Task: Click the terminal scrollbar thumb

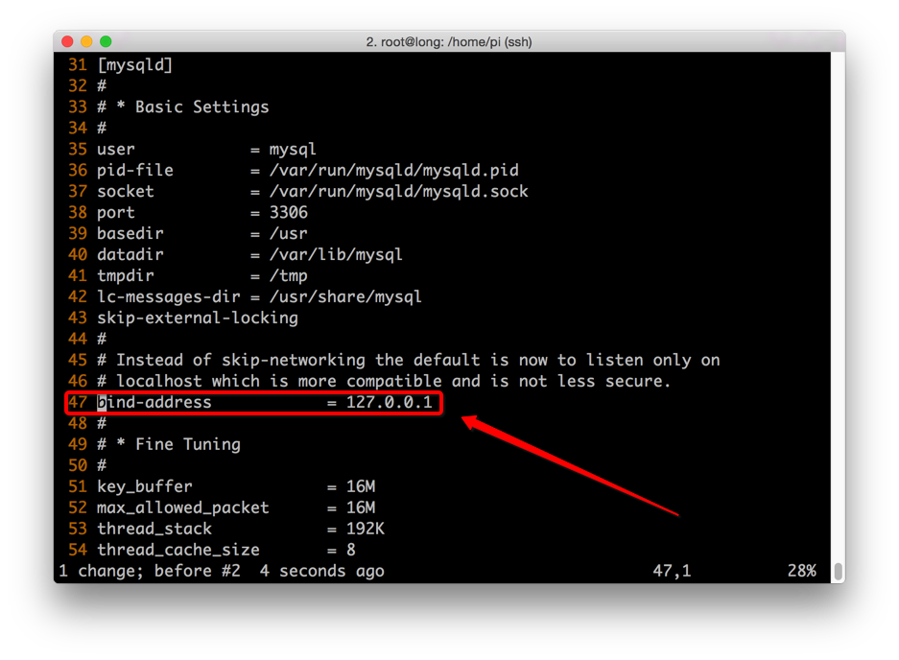Action: click(838, 571)
